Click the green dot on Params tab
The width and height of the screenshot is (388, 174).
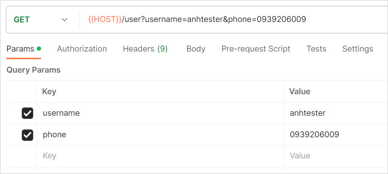39,49
